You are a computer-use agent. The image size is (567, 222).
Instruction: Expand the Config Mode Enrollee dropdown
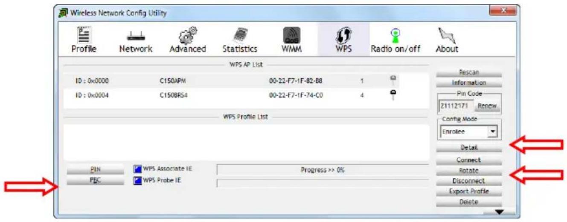(x=493, y=132)
